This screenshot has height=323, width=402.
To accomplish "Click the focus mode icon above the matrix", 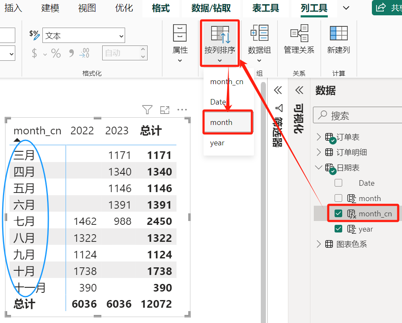I will pos(165,110).
